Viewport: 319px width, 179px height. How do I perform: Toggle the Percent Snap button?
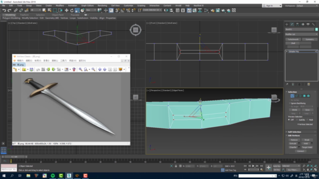pos(128,10)
